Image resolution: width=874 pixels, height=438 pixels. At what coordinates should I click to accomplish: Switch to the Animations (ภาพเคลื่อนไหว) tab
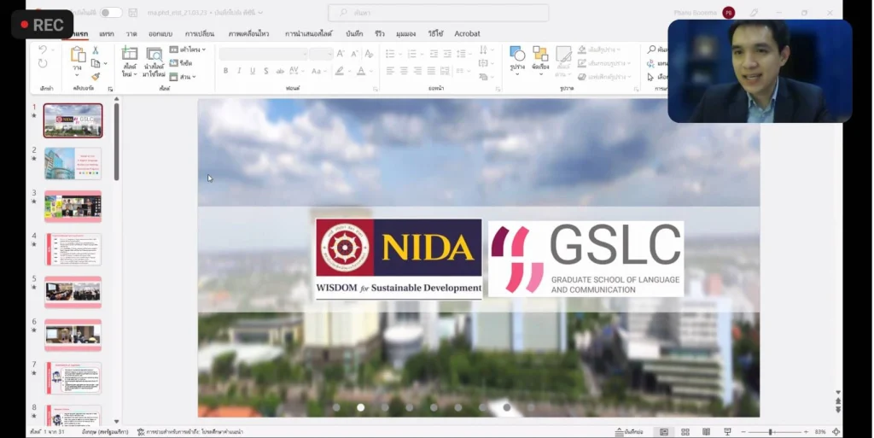coord(248,34)
